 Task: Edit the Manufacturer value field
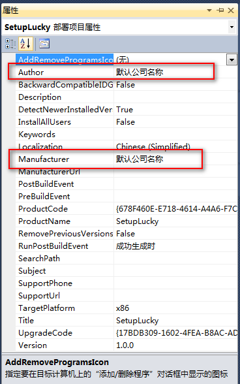pyautogui.click(x=175, y=159)
